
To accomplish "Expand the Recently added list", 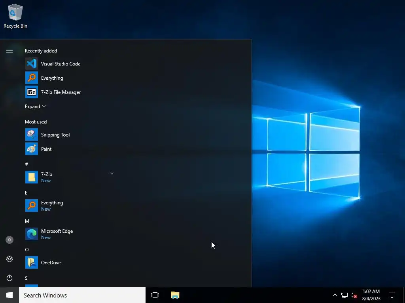I will point(35,107).
